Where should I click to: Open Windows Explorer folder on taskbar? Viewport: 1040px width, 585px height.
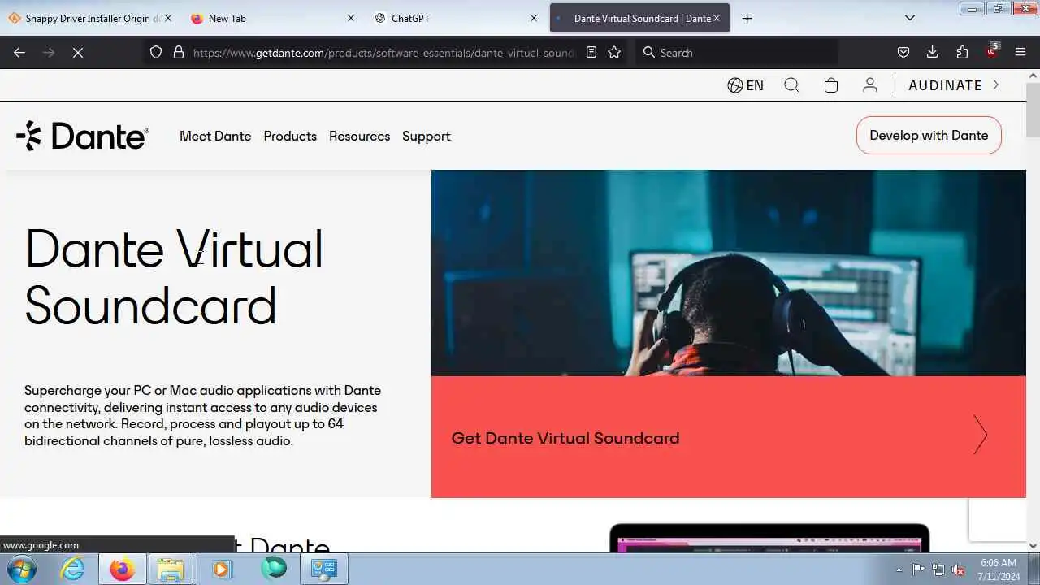tap(171, 569)
